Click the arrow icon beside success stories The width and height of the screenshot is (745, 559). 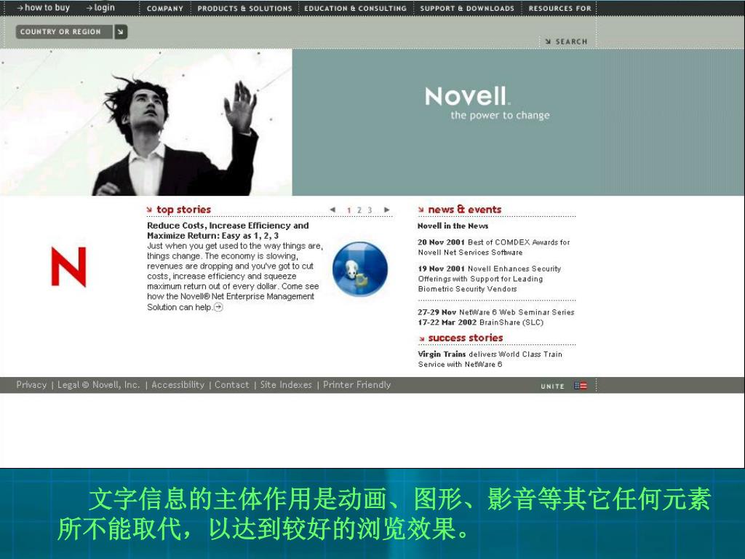coord(421,338)
